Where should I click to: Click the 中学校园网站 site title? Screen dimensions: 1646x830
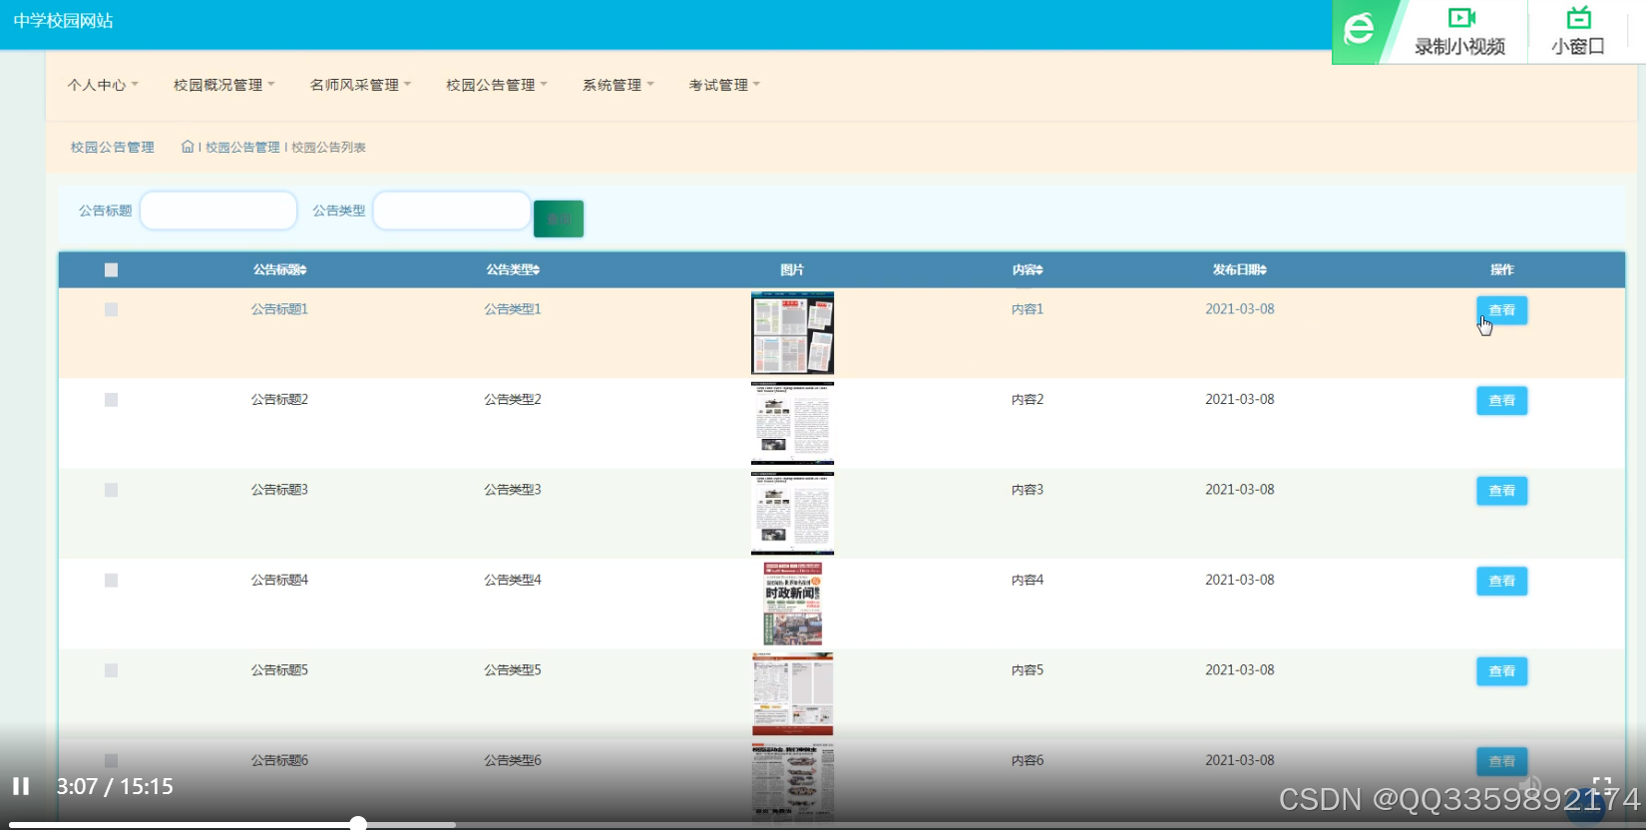(x=63, y=21)
